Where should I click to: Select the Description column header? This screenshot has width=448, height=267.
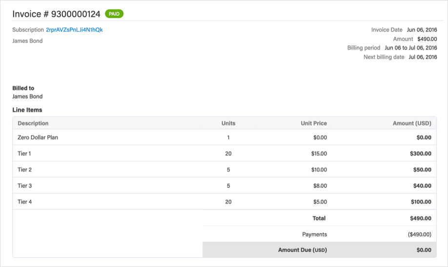[33, 123]
